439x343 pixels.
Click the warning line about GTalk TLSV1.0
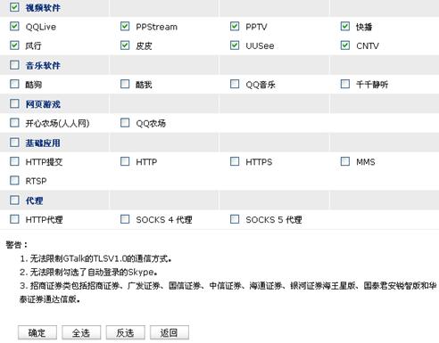95,258
